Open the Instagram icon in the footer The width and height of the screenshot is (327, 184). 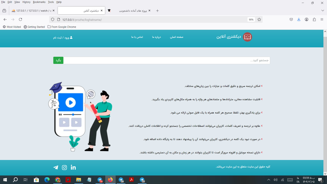click(x=64, y=167)
